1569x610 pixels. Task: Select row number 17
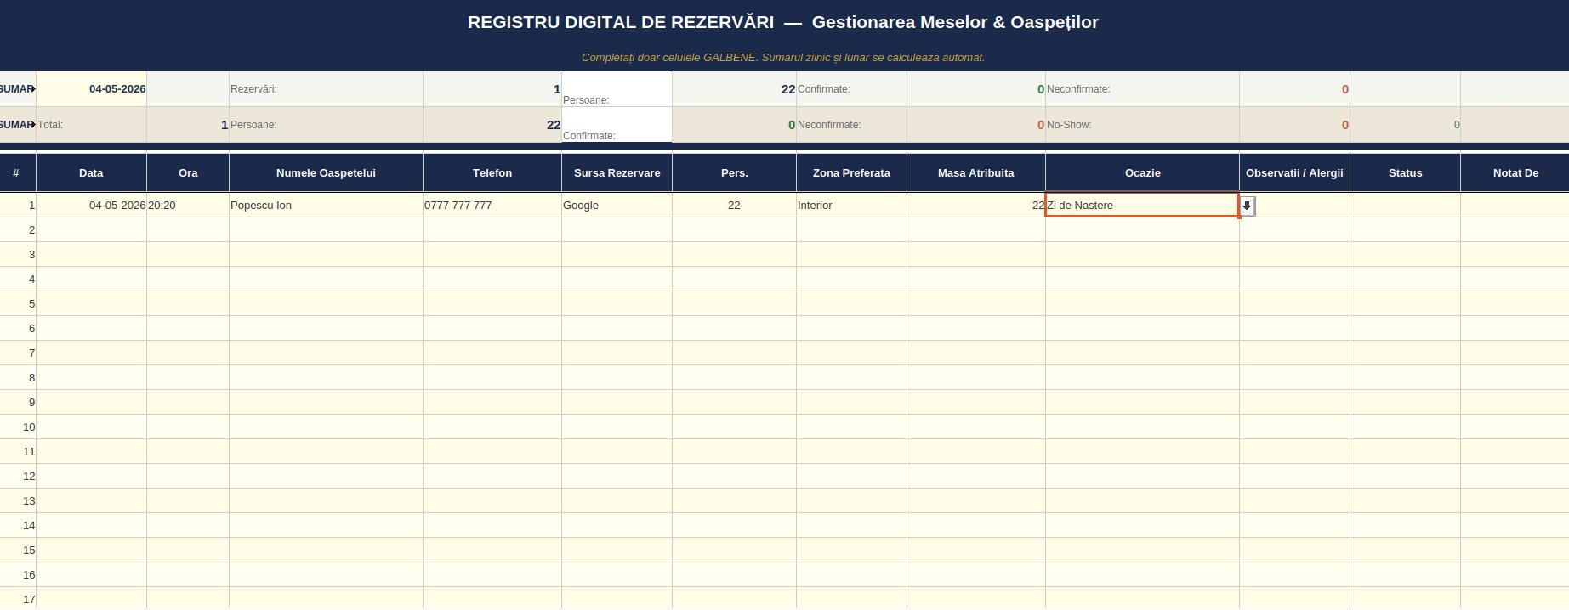[x=18, y=599]
